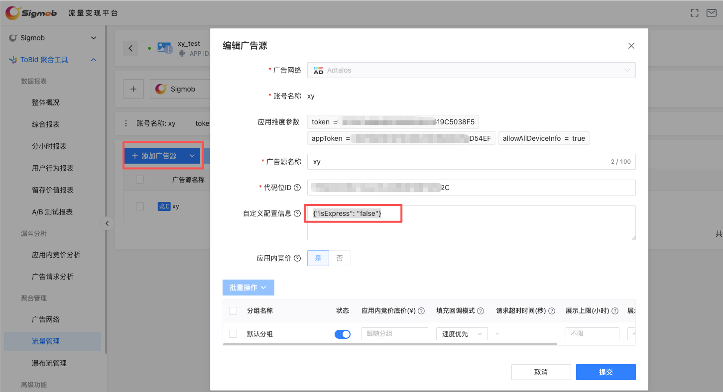Screen dimensions: 723x392
Task: Disable the 默认分组 status switch
Action: pos(343,334)
